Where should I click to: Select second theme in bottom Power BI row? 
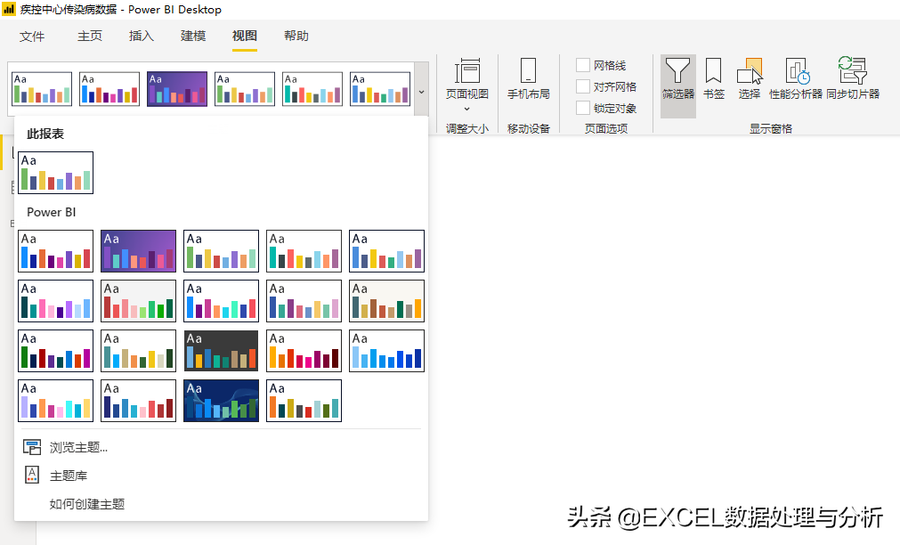pos(138,401)
